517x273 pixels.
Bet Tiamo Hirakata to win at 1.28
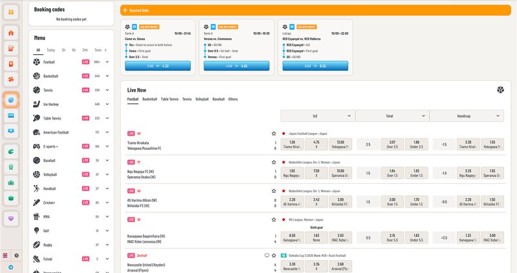click(292, 144)
